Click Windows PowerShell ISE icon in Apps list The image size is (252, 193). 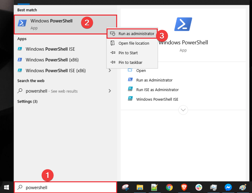click(x=20, y=49)
